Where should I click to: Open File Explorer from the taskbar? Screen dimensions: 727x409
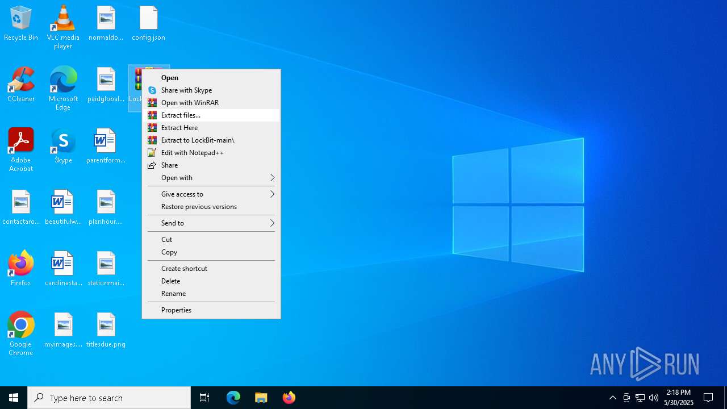click(261, 398)
